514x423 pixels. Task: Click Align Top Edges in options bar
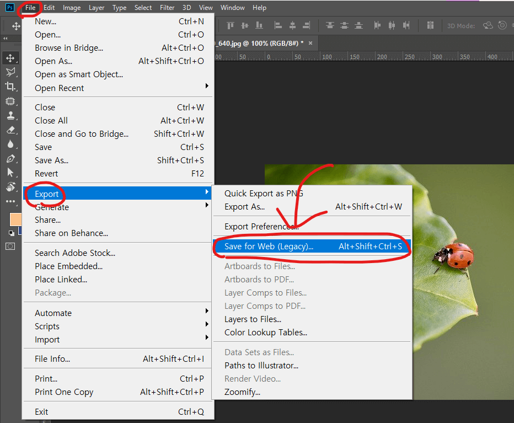coord(231,25)
